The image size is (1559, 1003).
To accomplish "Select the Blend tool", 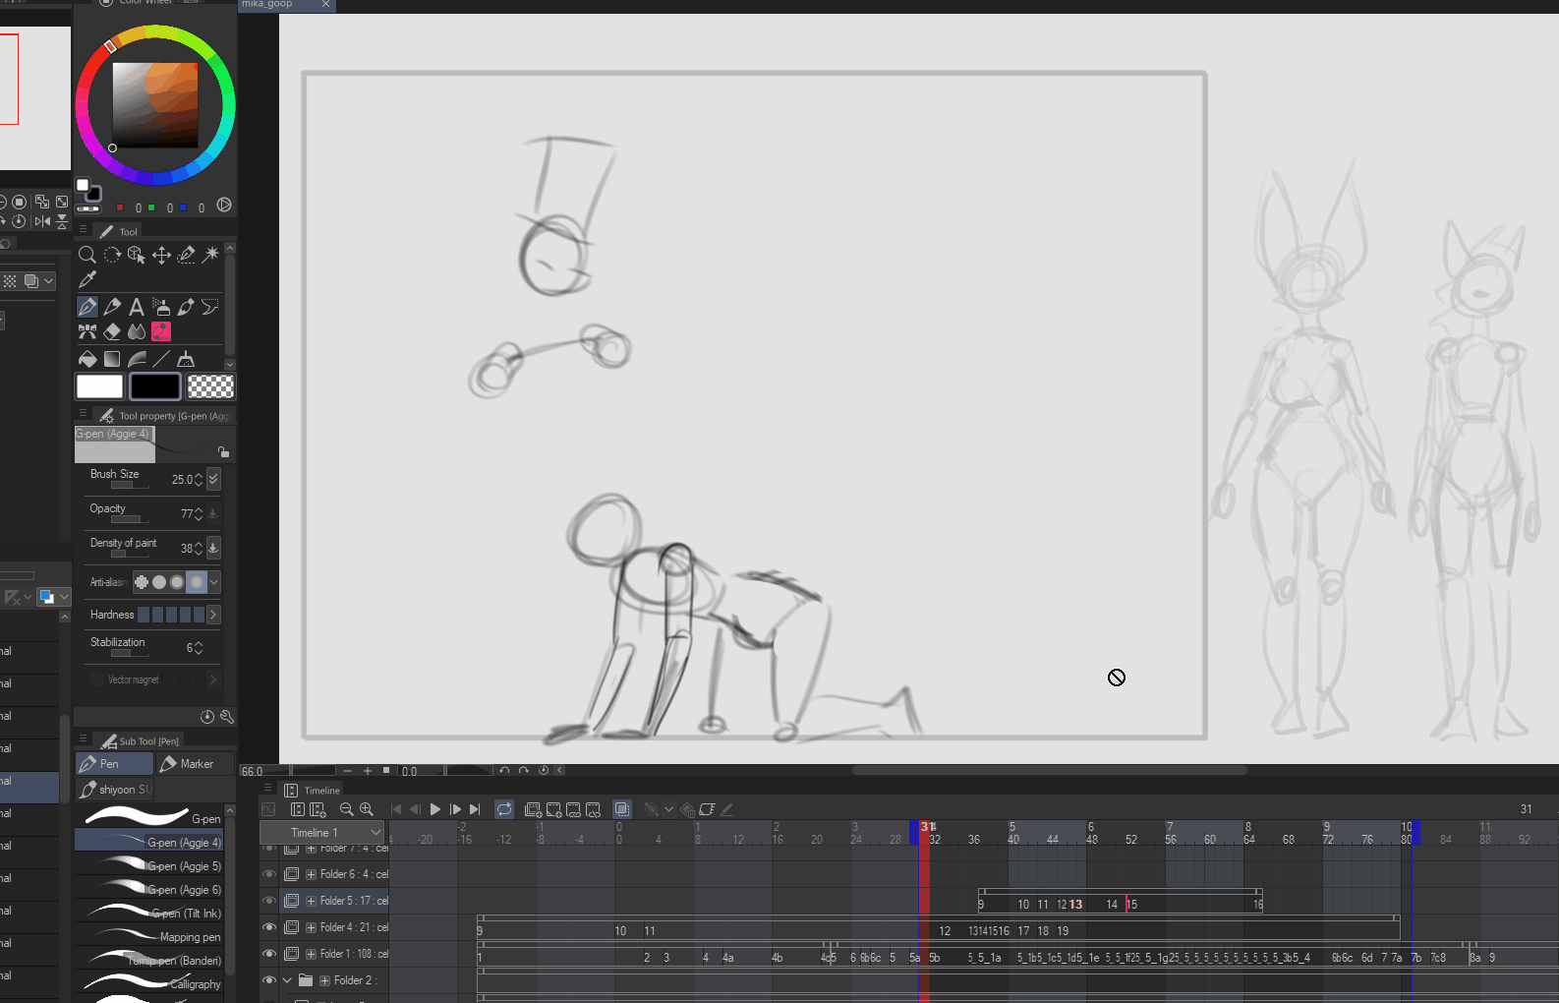I will click(x=137, y=331).
